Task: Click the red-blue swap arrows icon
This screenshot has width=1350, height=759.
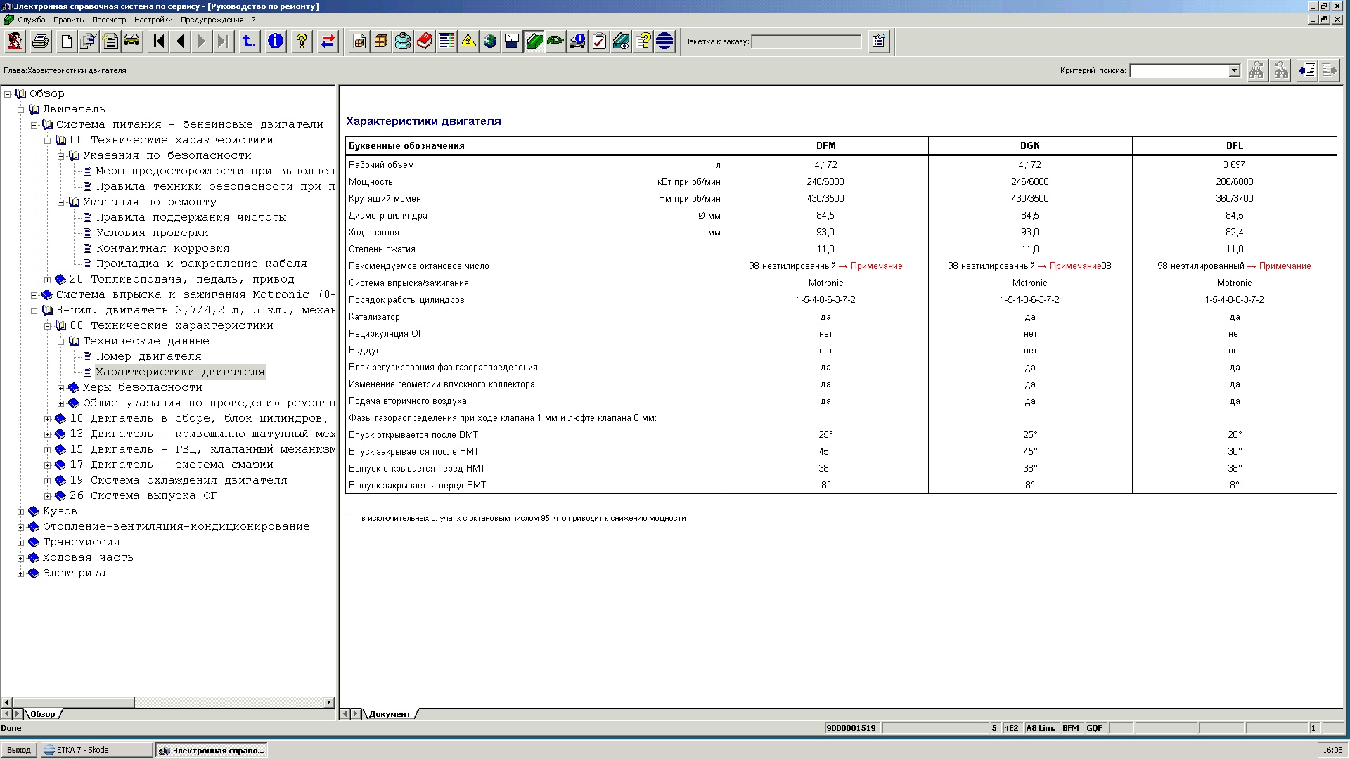Action: tap(328, 41)
